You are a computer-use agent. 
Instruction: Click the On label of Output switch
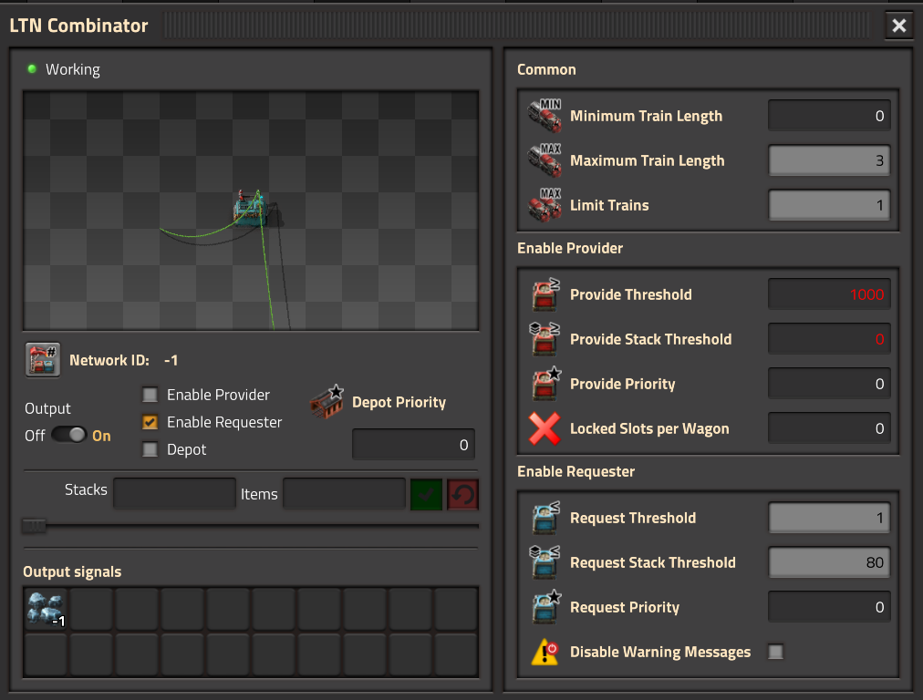tap(101, 436)
